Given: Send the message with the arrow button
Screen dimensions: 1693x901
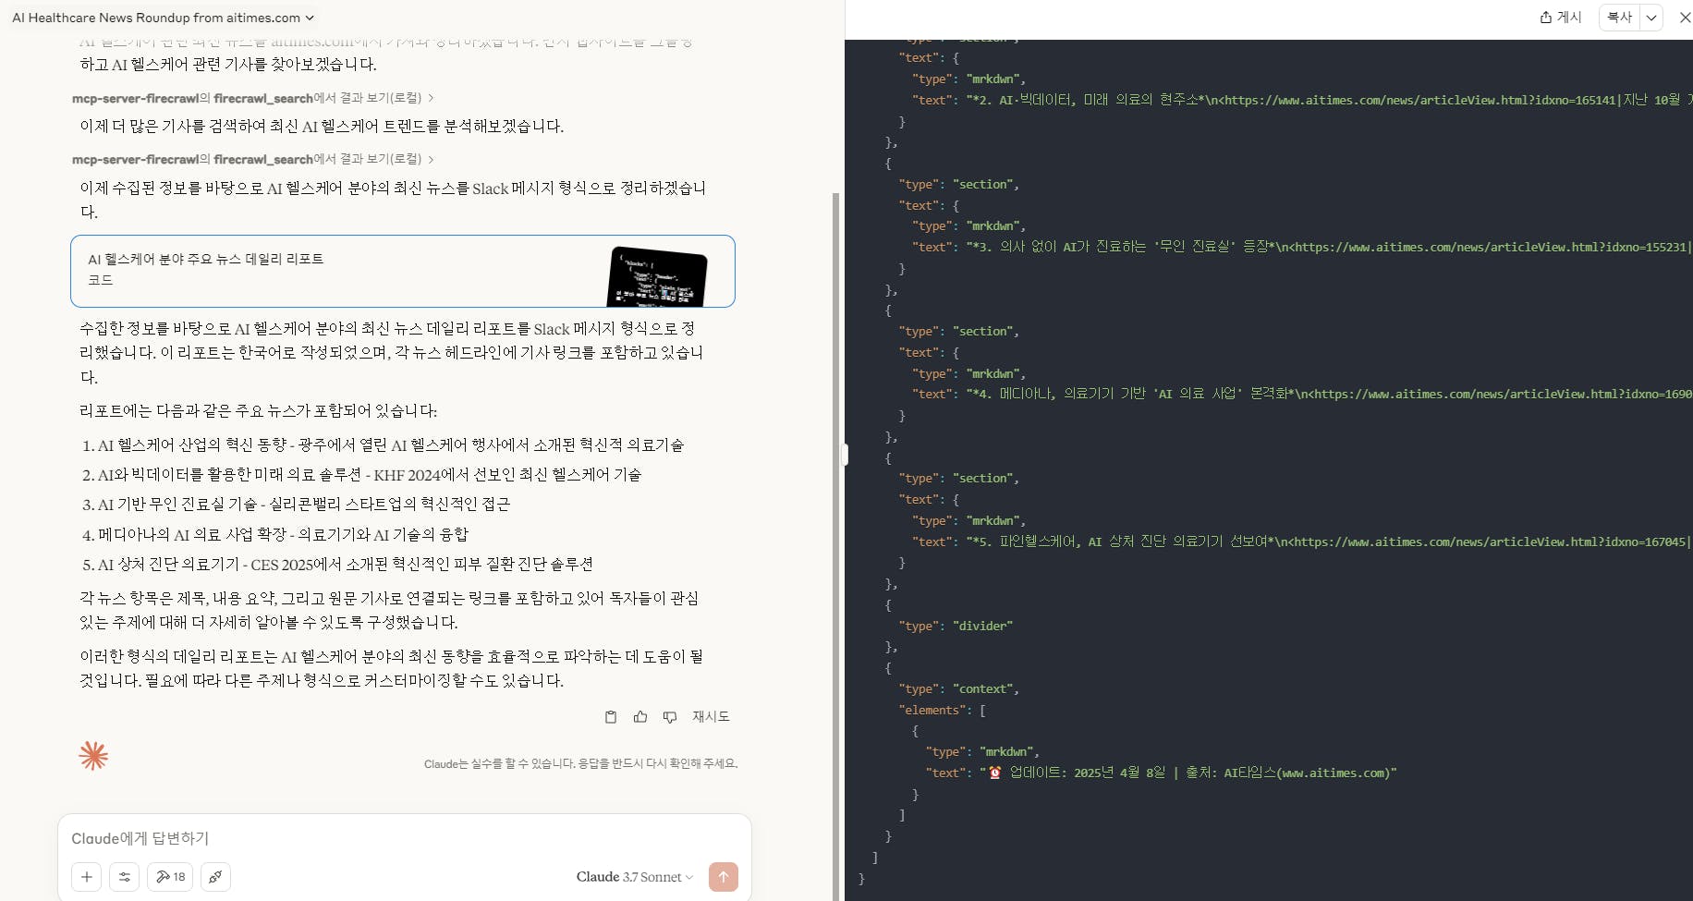Looking at the screenshot, I should (724, 877).
